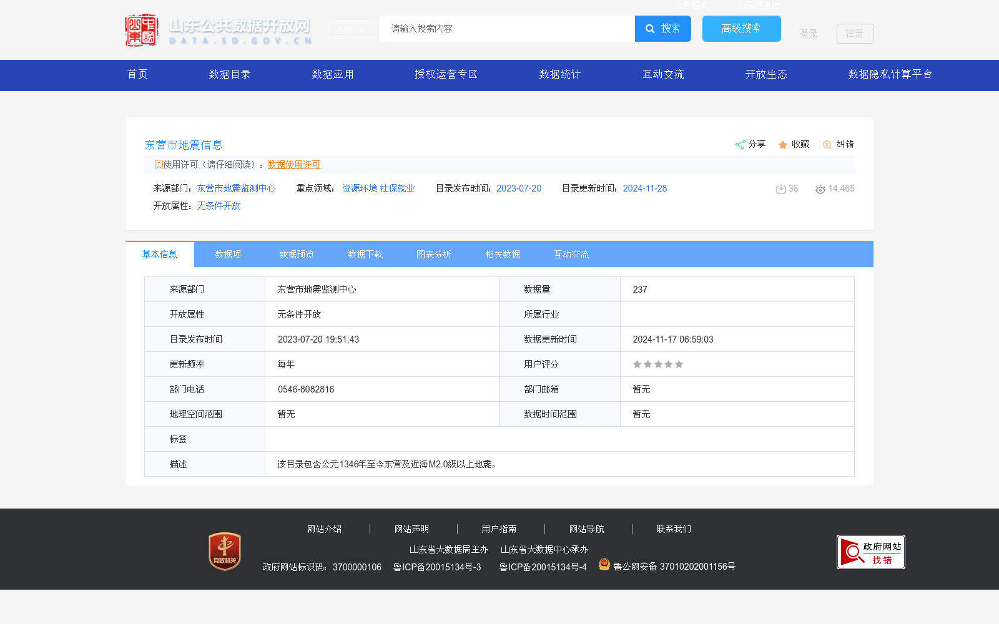
Task: Click the 资源环境 社保就业 domain link
Action: pos(378,188)
